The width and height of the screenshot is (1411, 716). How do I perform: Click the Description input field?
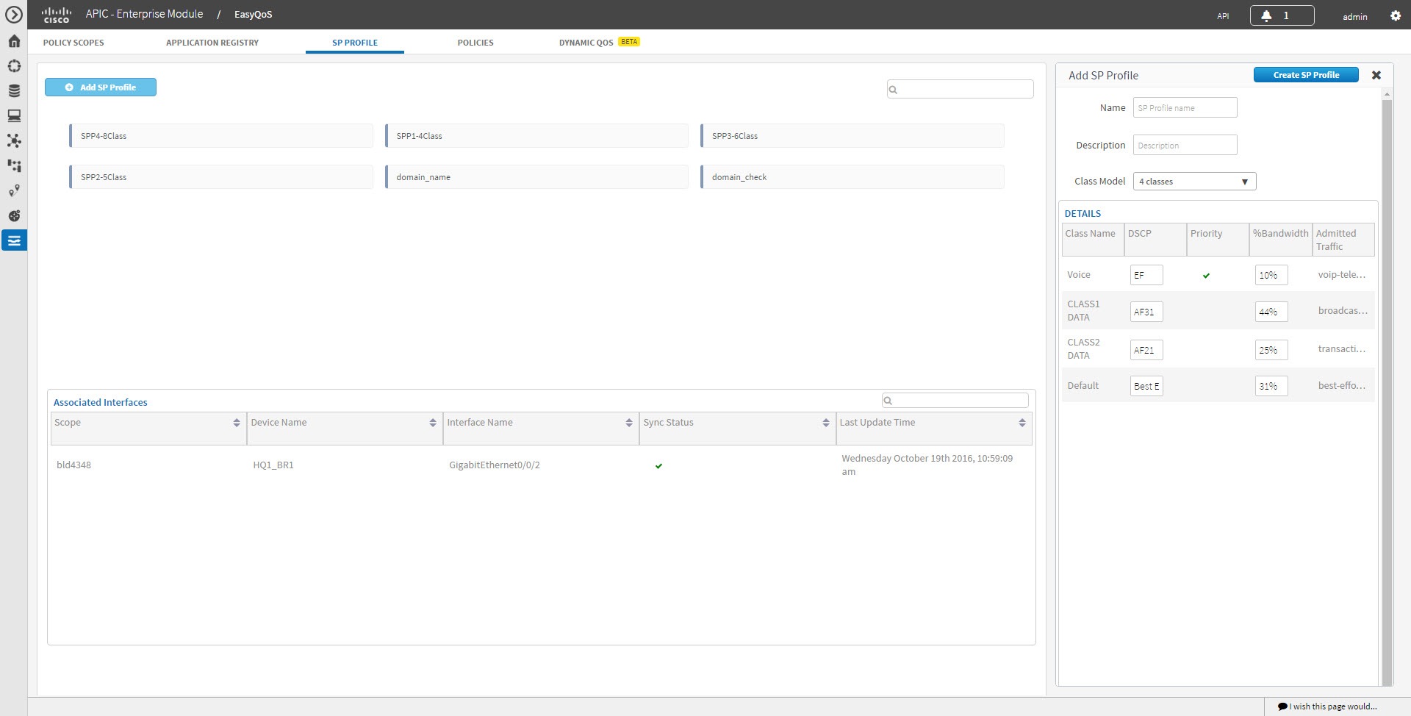tap(1185, 145)
